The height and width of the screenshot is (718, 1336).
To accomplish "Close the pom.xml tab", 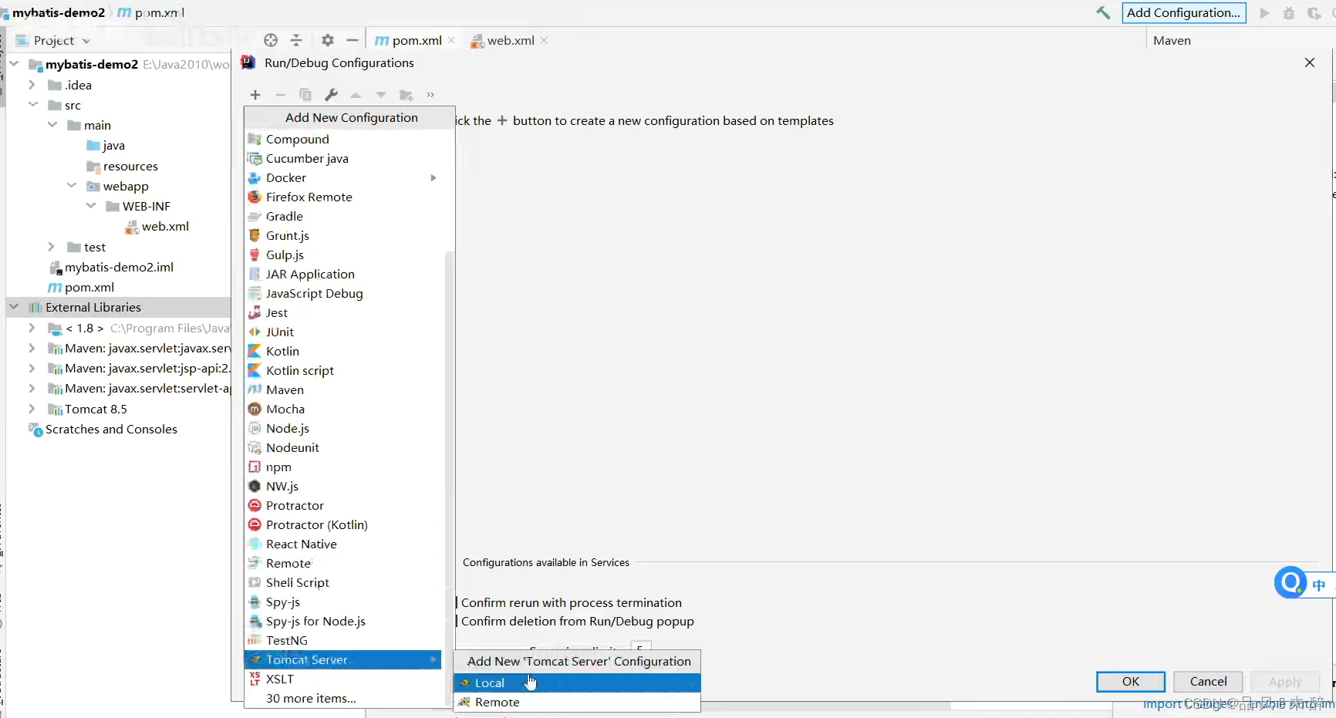I will coord(451,40).
